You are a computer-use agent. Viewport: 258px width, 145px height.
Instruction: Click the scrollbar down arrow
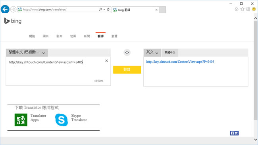pos(256,139)
